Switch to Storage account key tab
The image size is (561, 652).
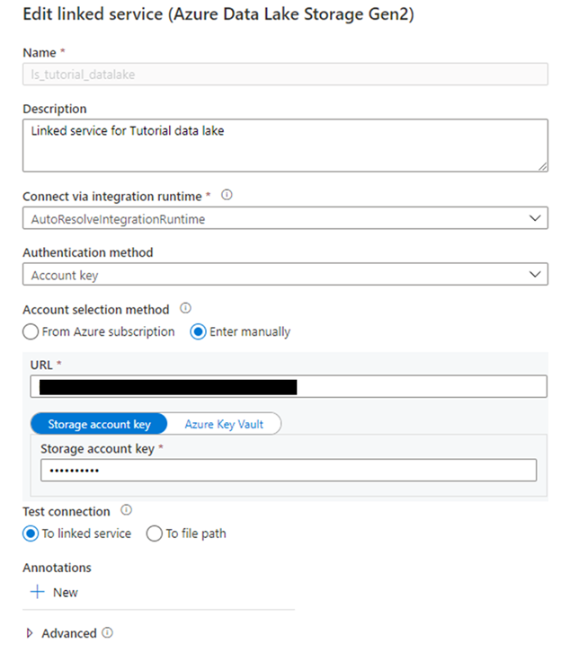tap(99, 424)
